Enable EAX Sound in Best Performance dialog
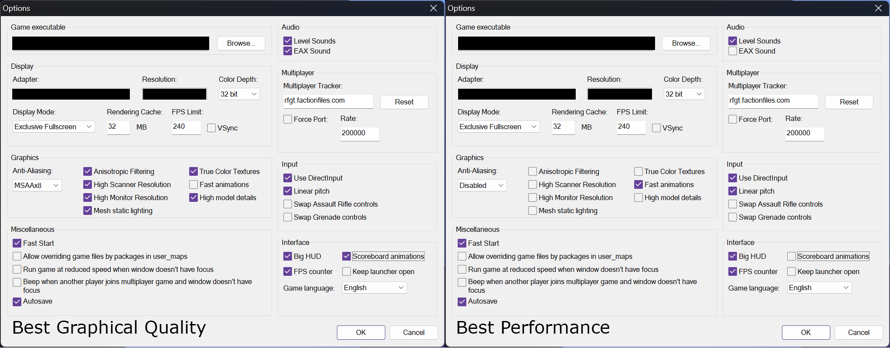This screenshot has width=890, height=348. coord(733,51)
